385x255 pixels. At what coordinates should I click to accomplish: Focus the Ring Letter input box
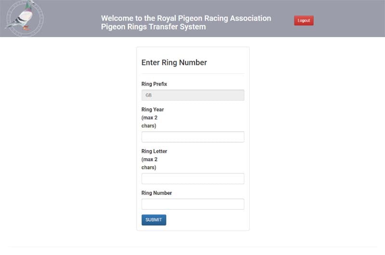tap(193, 178)
